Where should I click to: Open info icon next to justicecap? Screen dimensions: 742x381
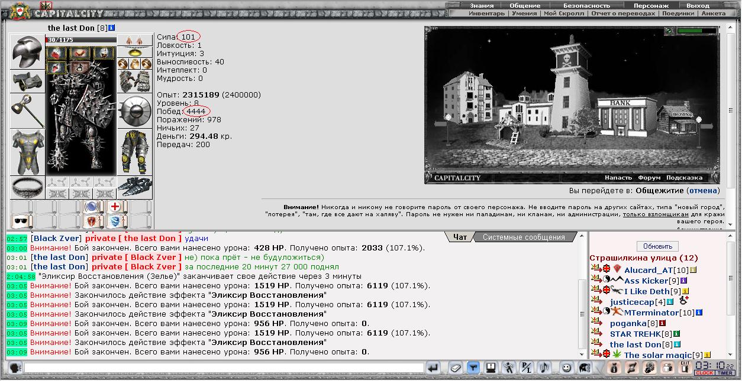tap(670, 302)
